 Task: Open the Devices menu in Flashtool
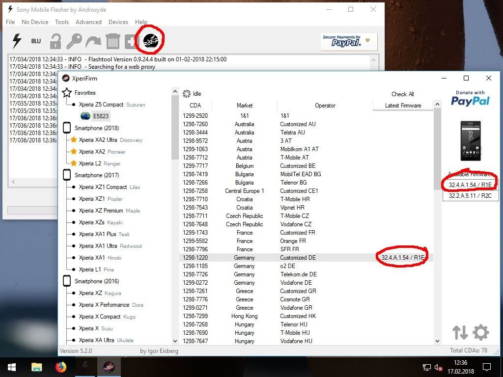click(x=118, y=22)
